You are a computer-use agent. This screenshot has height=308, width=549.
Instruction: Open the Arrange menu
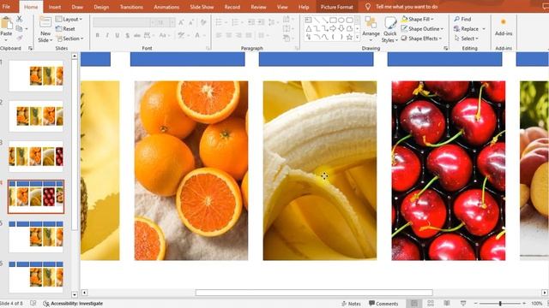click(371, 28)
